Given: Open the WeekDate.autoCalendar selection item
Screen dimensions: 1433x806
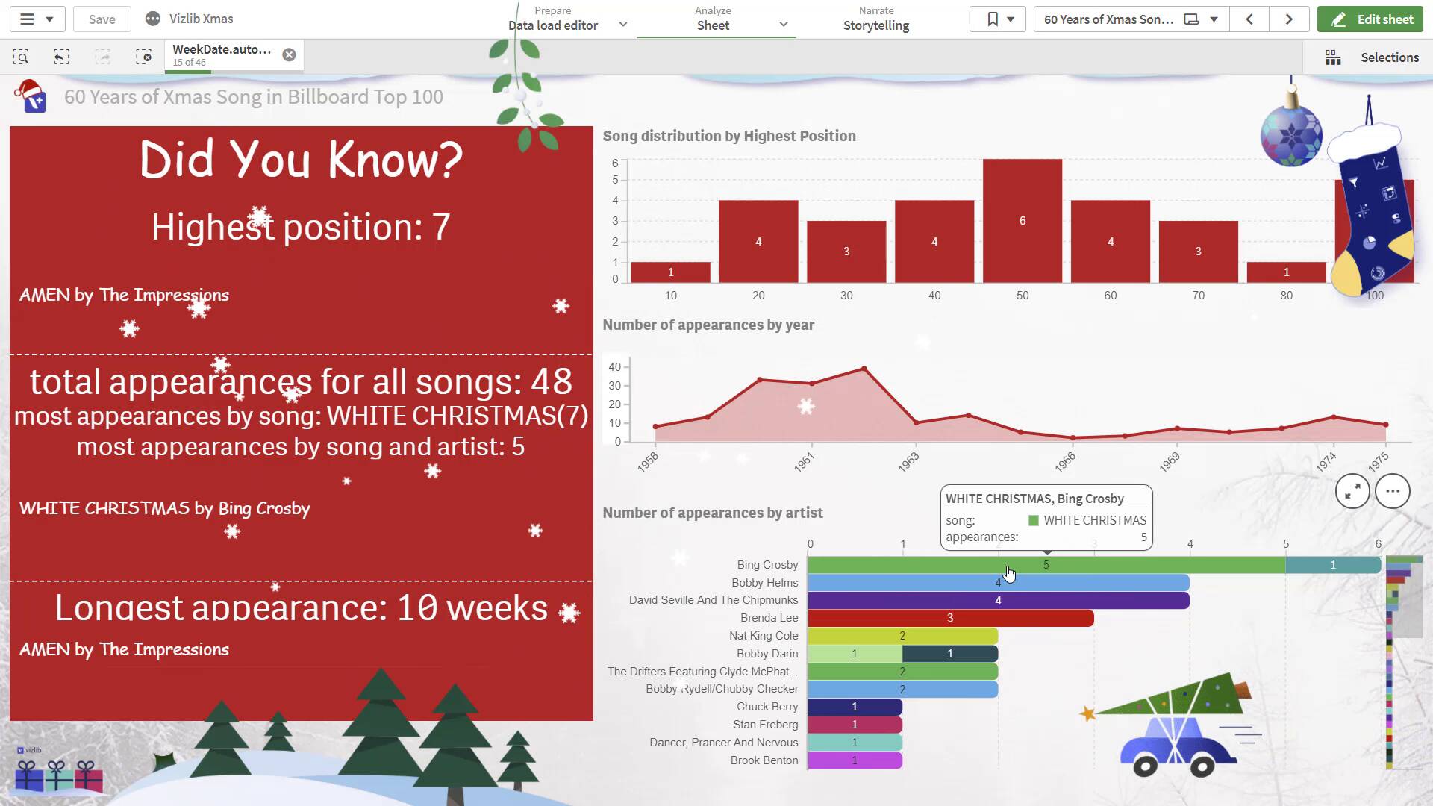Looking at the screenshot, I should point(222,54).
